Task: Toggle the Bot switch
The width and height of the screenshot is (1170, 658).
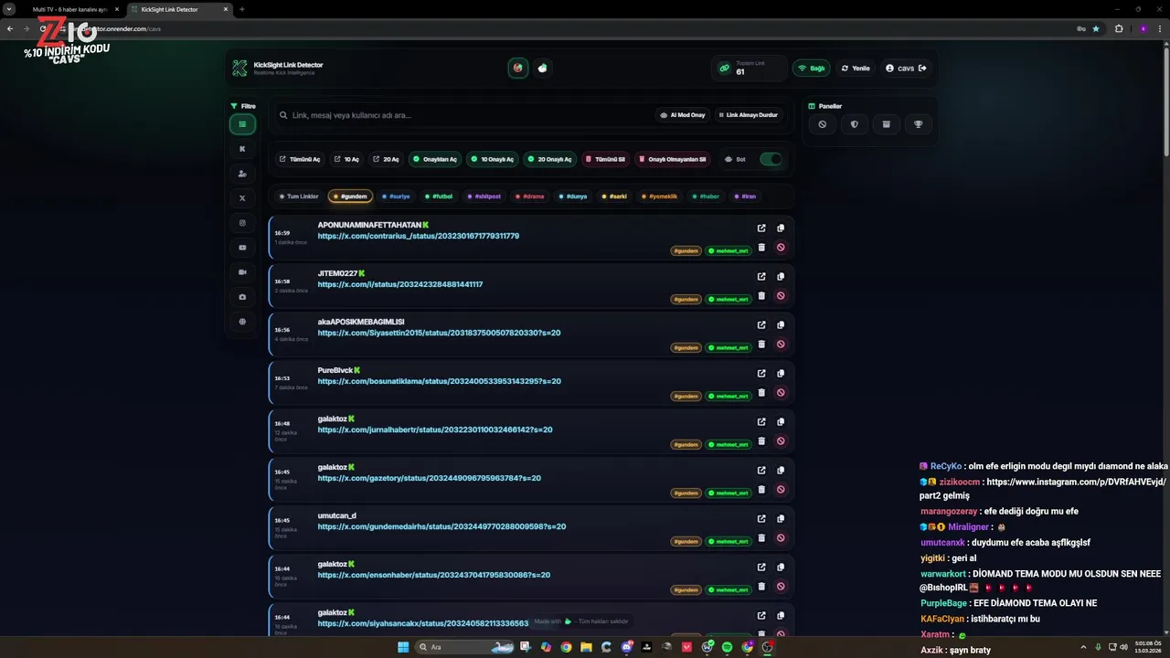Action: [x=771, y=159]
